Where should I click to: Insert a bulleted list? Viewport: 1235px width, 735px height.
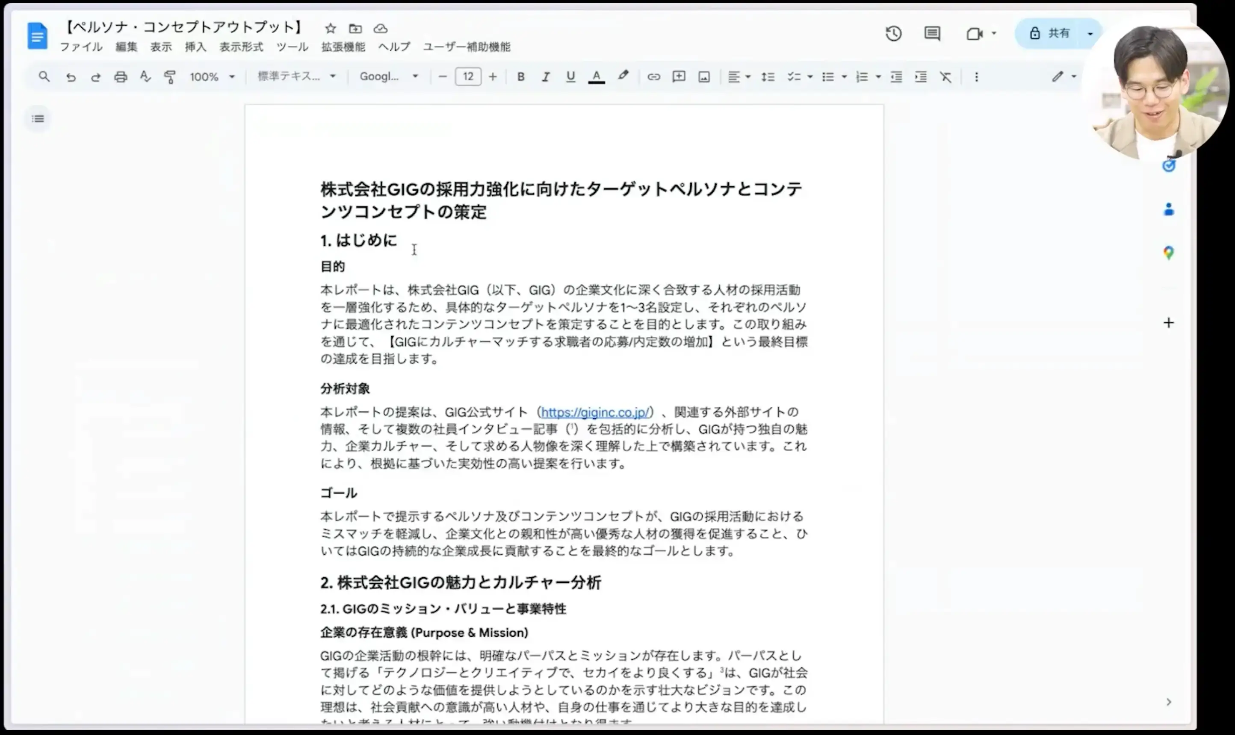827,77
